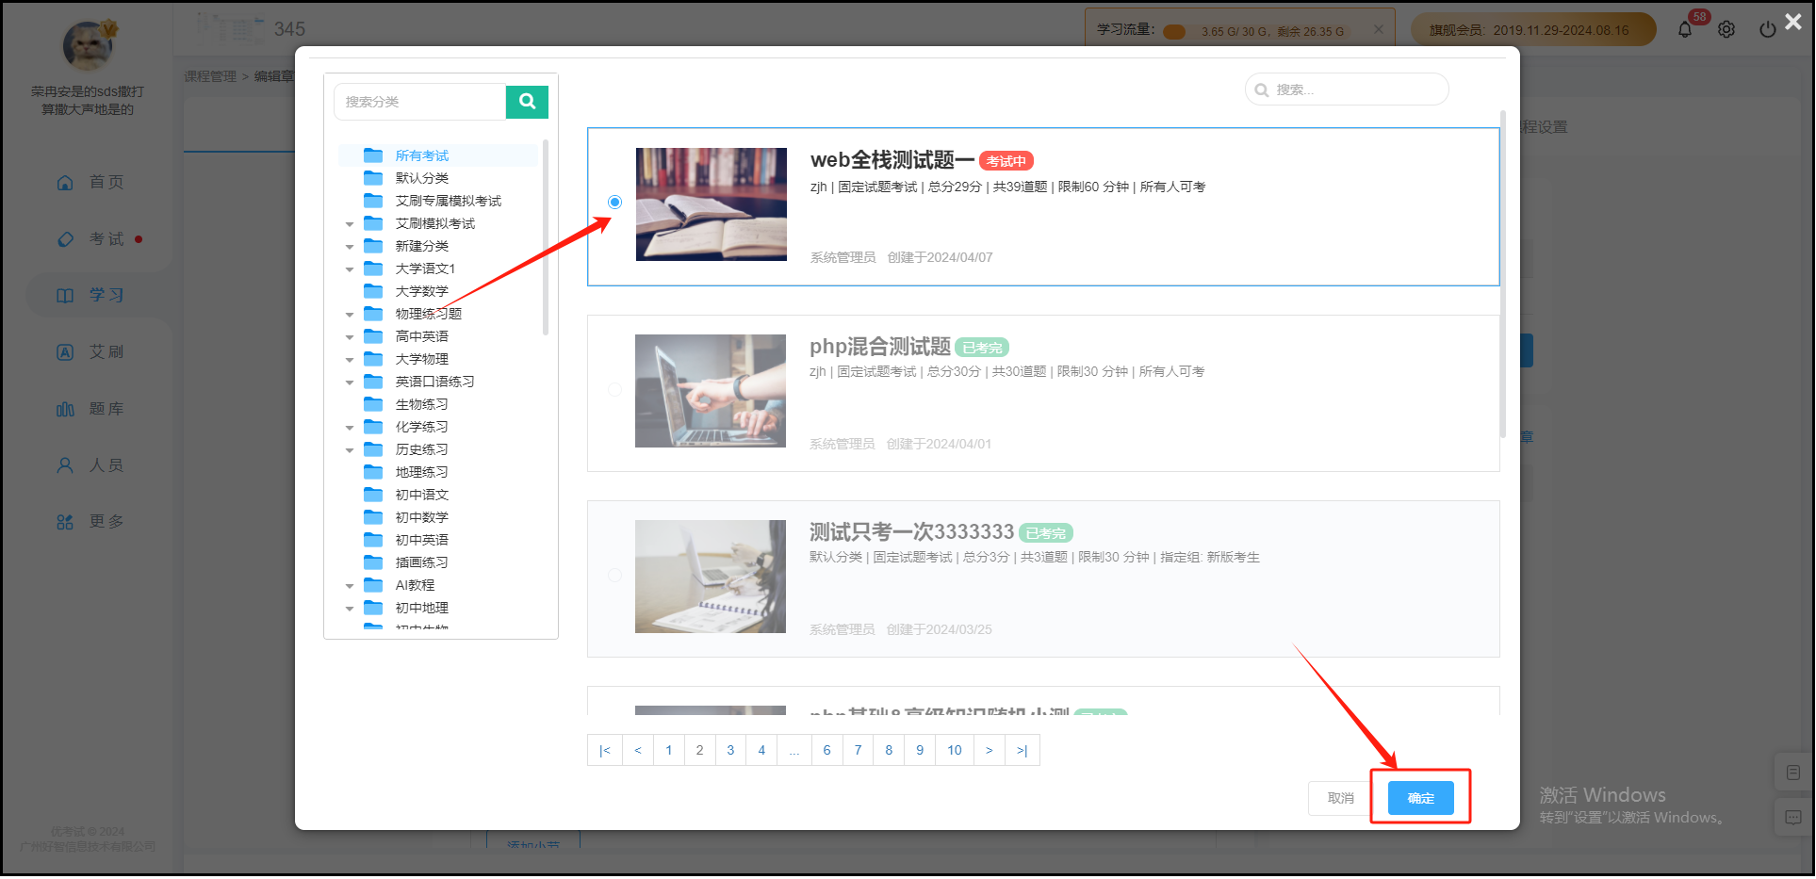This screenshot has height=879, width=1816.
Task: Expand the 初中地理 tree node
Action: [x=350, y=609]
